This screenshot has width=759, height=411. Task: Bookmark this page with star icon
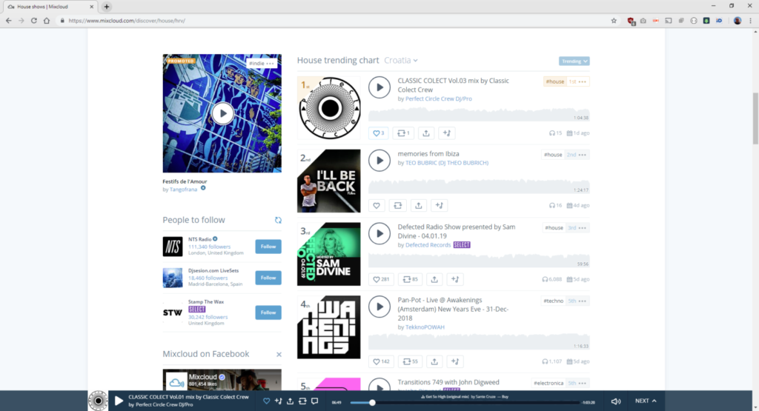614,21
